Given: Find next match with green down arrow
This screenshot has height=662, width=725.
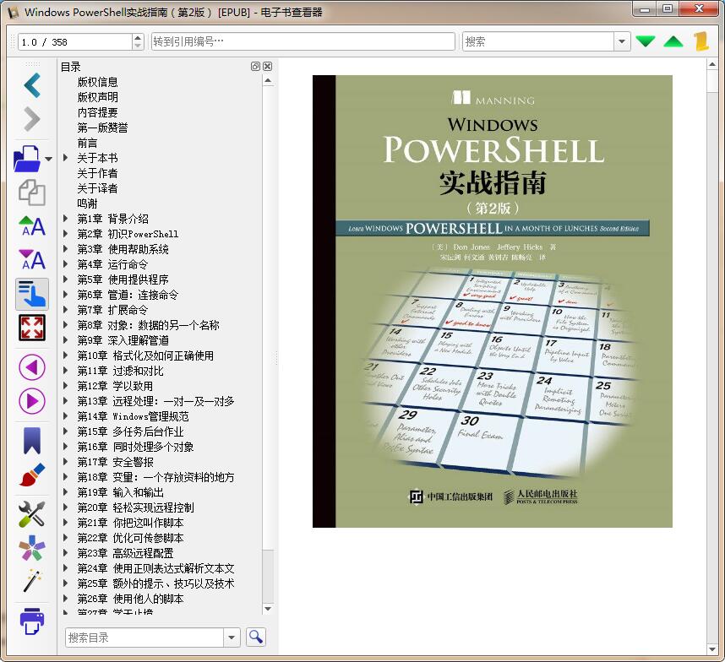Looking at the screenshot, I should click(x=646, y=41).
